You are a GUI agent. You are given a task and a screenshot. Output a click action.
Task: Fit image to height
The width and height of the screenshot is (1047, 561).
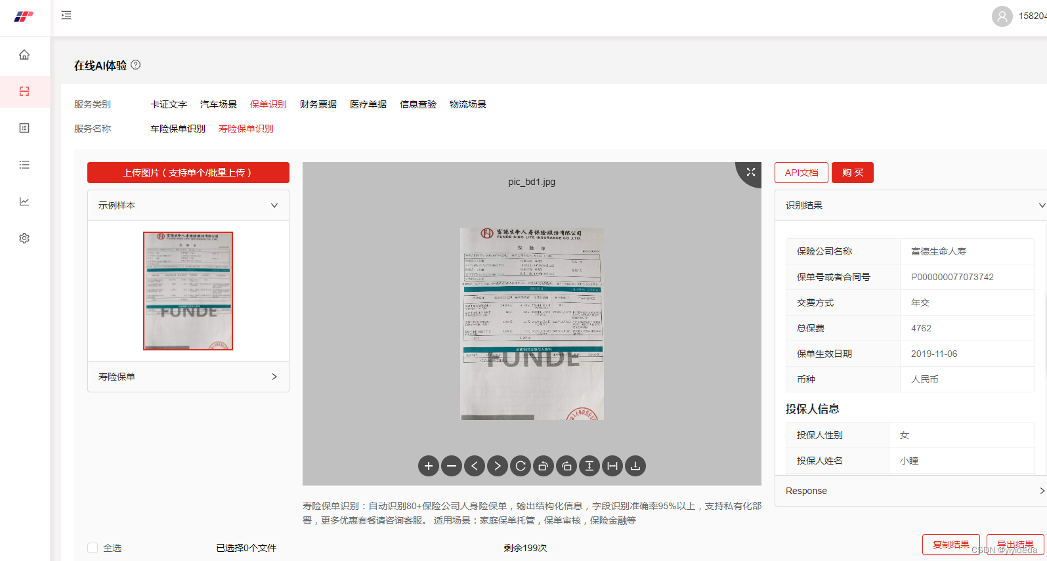(589, 466)
